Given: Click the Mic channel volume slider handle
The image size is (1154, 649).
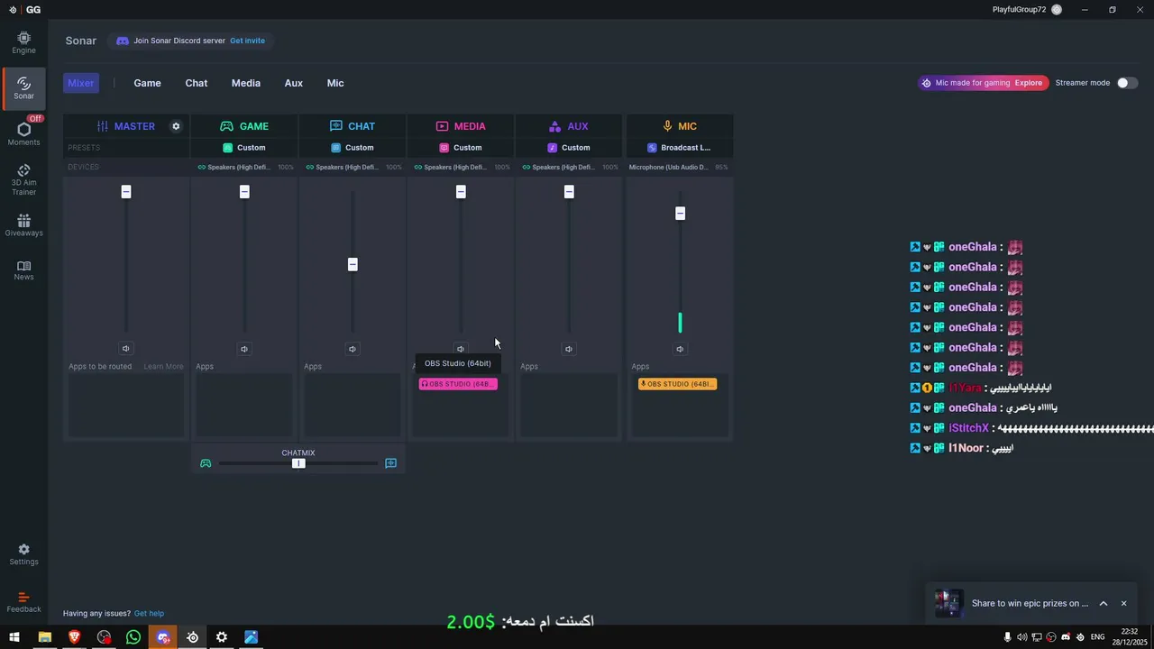Looking at the screenshot, I should 680,214.
